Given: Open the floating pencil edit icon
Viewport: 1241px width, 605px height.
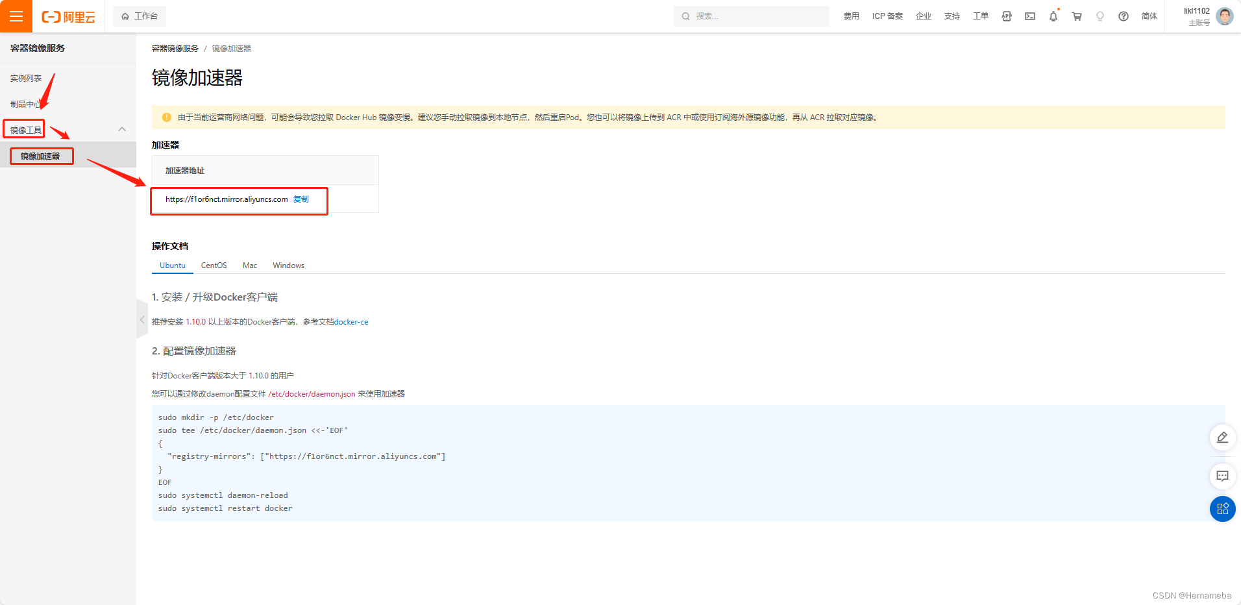Looking at the screenshot, I should [x=1222, y=438].
